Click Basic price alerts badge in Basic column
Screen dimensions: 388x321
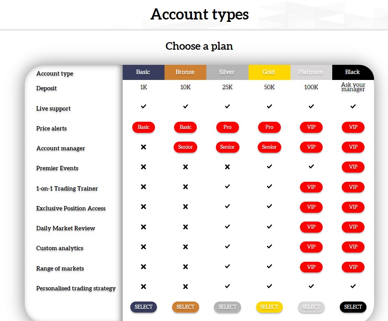point(143,127)
